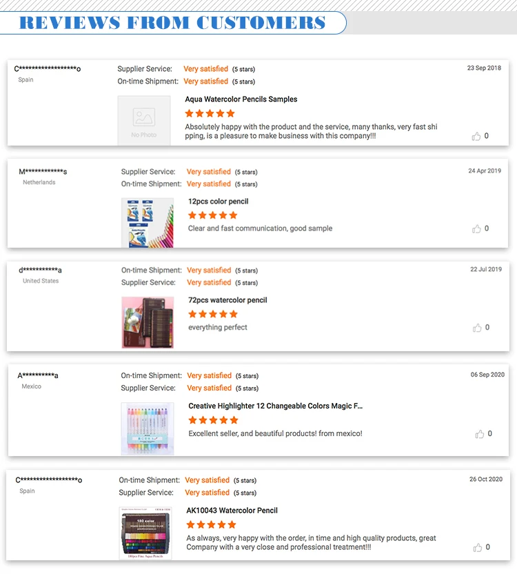The height and width of the screenshot is (581, 517).
Task: Open Creative Highlighter product thumbnail
Action: 148,429
